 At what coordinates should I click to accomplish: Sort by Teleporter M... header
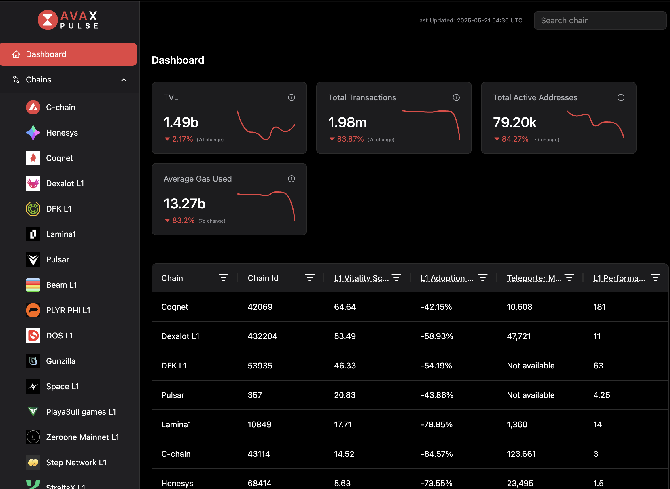click(534, 278)
